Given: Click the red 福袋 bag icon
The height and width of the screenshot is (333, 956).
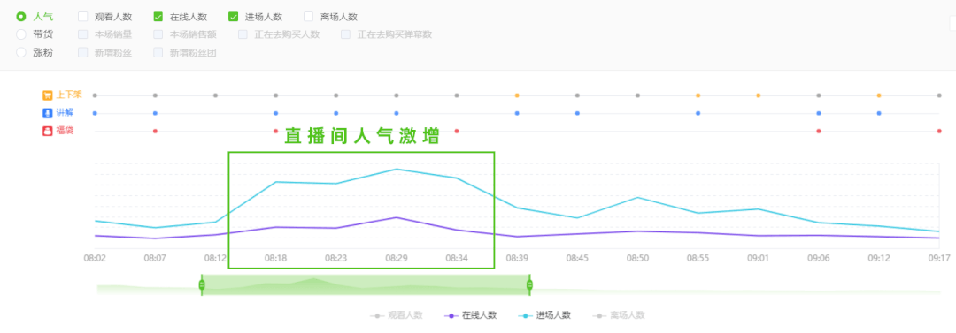Looking at the screenshot, I should tap(48, 131).
